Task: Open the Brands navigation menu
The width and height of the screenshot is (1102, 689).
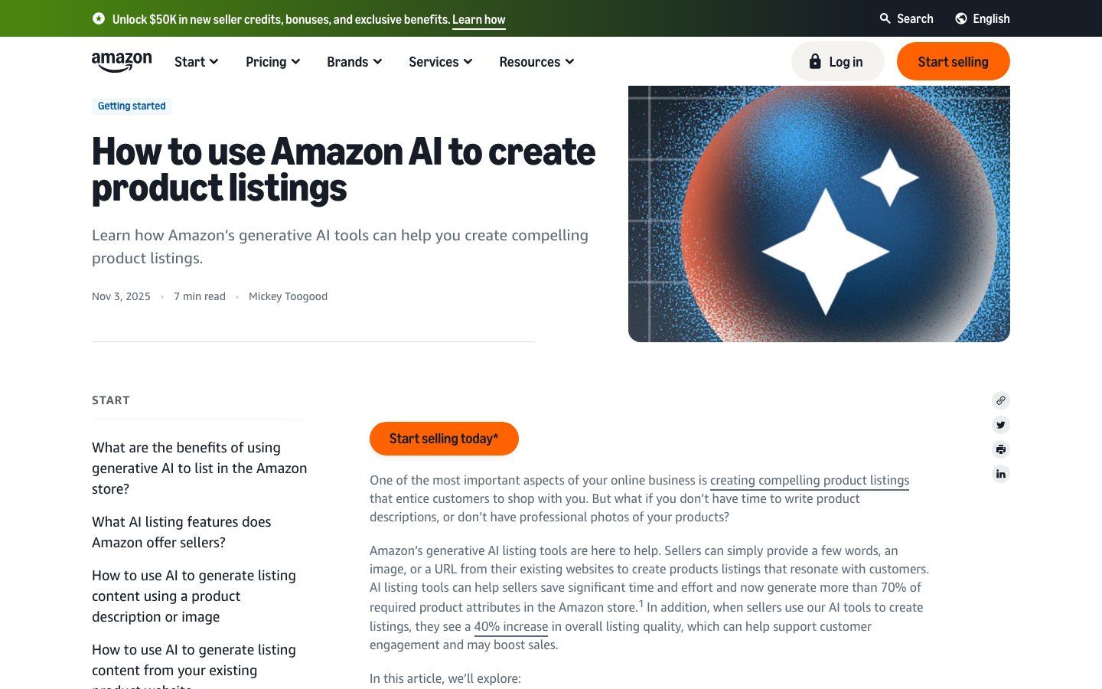Action: point(354,62)
